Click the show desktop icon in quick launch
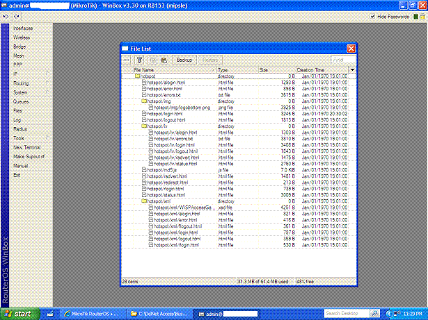 tap(50, 314)
